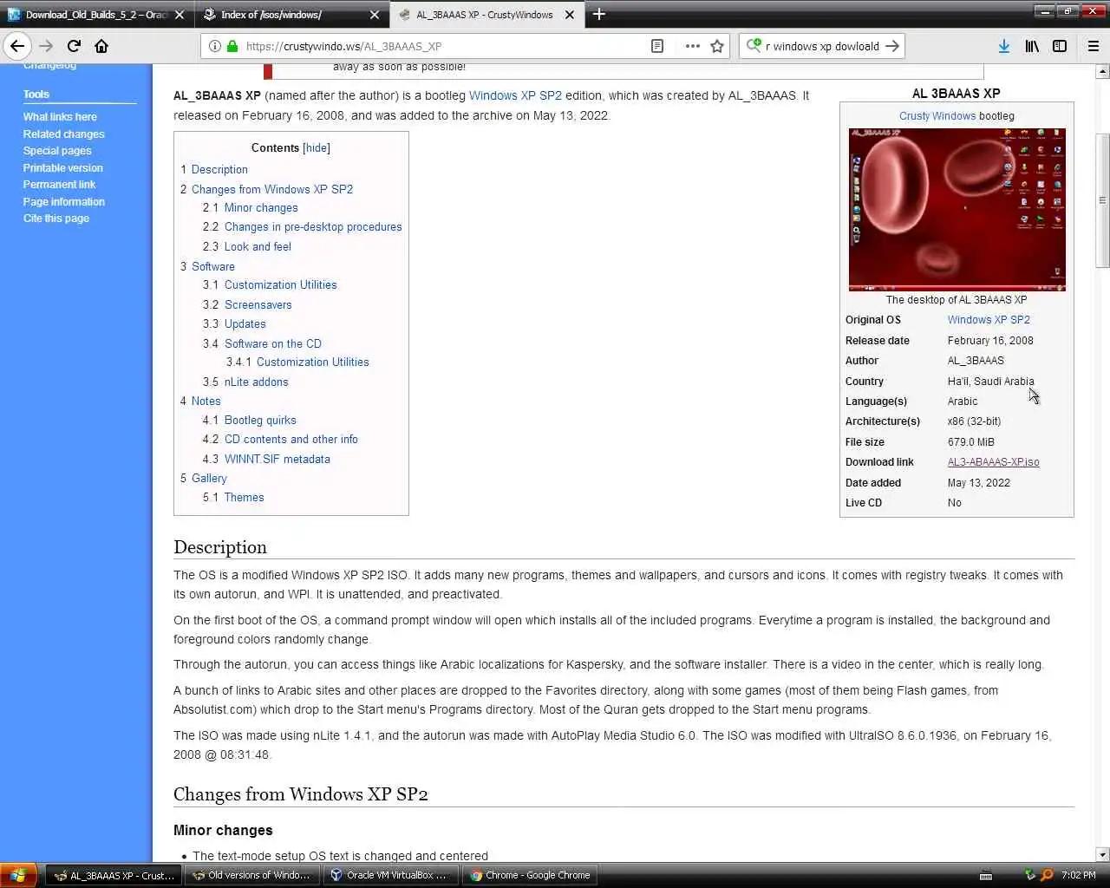Jump to 4.1 Bootleg quirks
The height and width of the screenshot is (888, 1110).
coord(250,421)
